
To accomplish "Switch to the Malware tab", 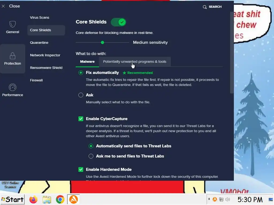I will [87, 62].
